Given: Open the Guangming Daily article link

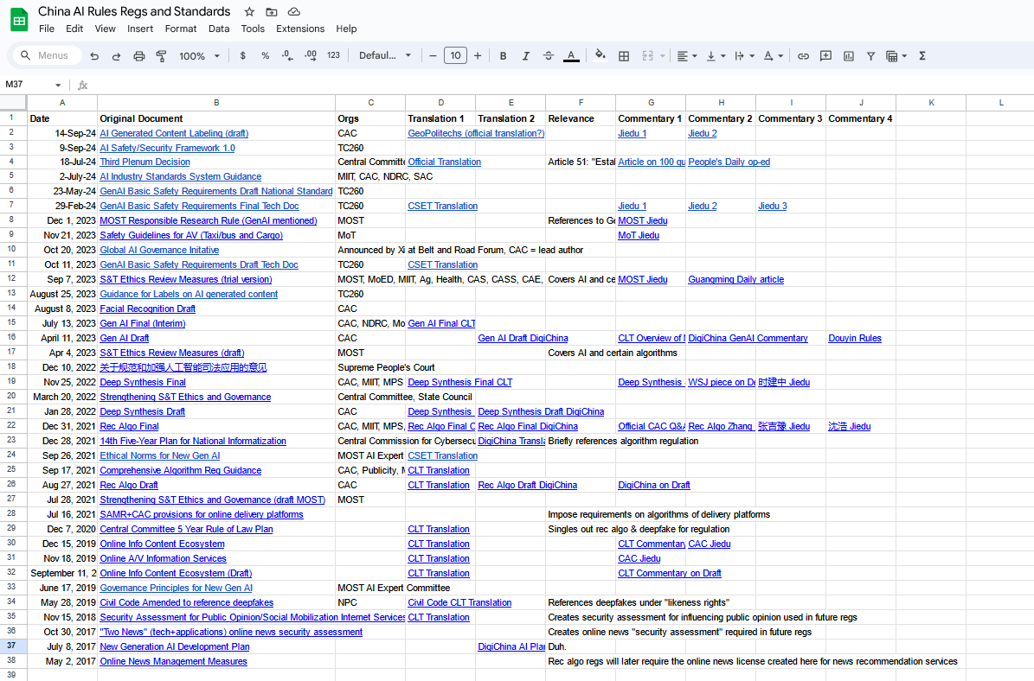Looking at the screenshot, I should click(x=736, y=280).
